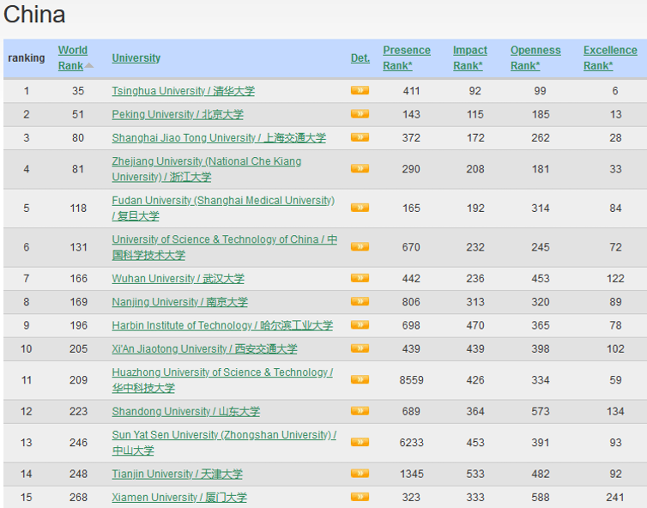Click the details icon for Tsinghua University

[x=360, y=91]
